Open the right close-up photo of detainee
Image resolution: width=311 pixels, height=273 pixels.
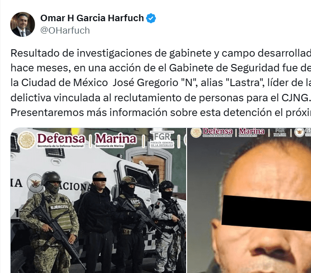[249, 200]
